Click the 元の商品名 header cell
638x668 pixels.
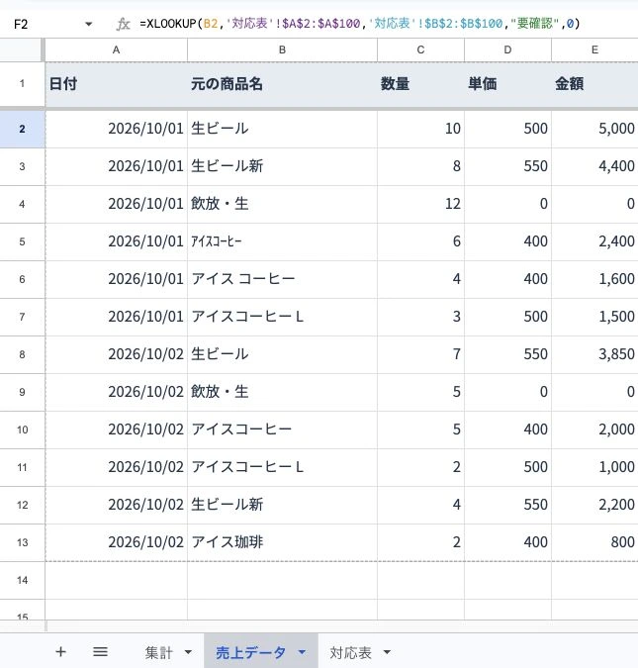point(282,84)
